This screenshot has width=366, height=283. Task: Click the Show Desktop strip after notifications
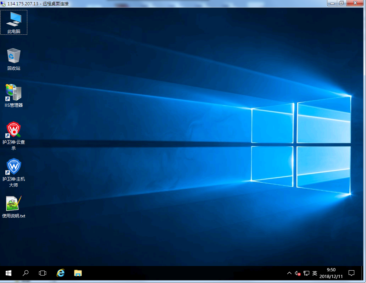point(362,273)
